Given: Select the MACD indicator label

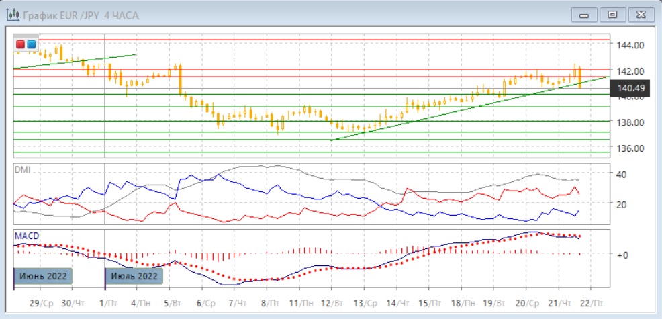Looking at the screenshot, I should click(26, 236).
